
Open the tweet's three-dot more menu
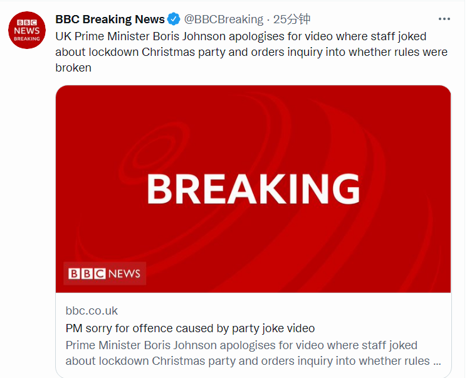coord(444,19)
